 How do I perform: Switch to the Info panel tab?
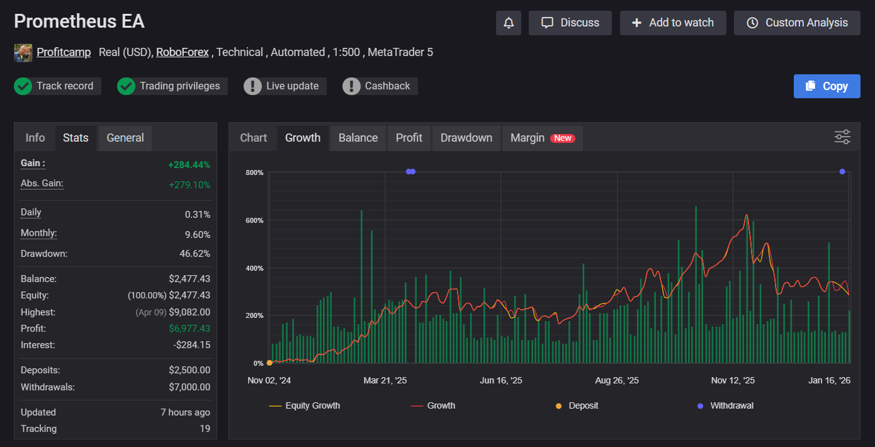pos(35,138)
